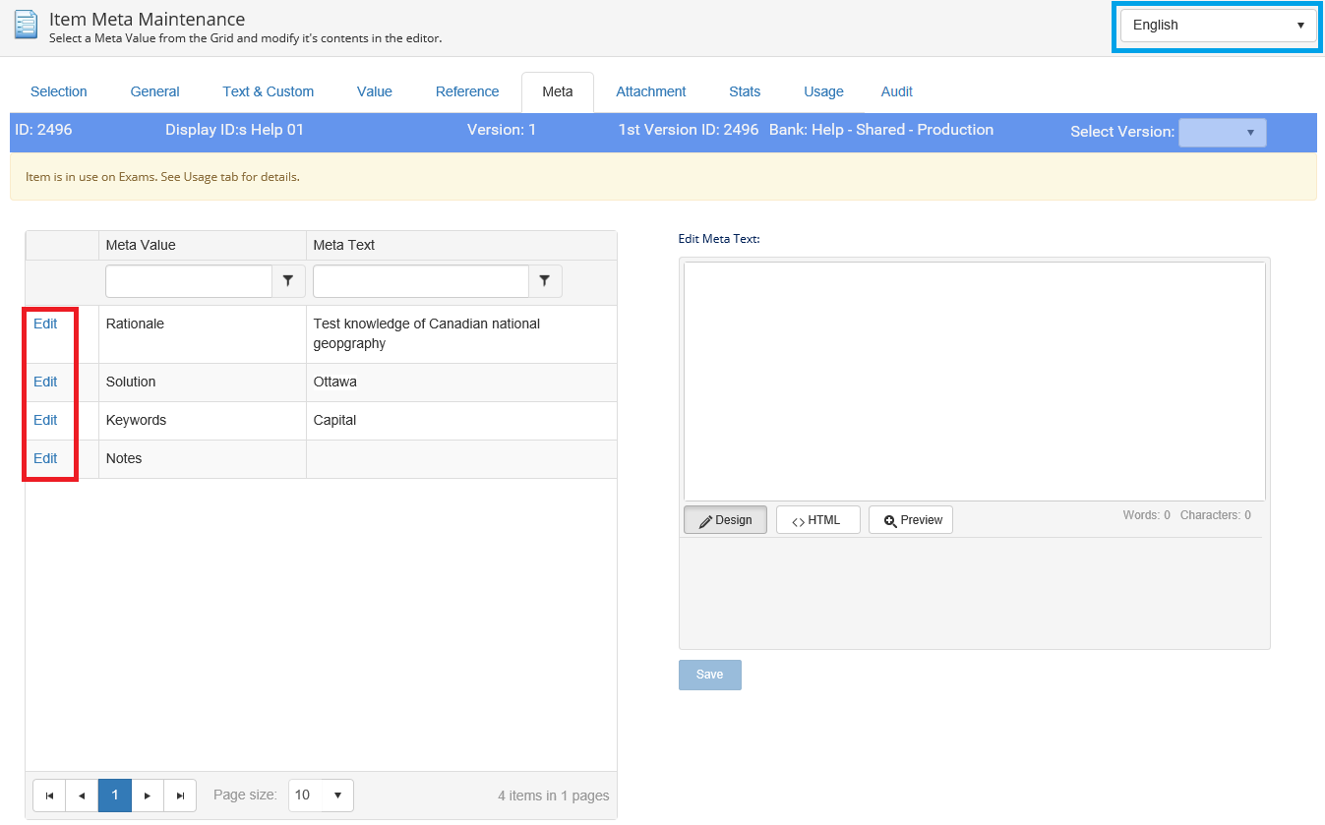Open the Page size dropdown
Image resolution: width=1325 pixels, height=825 pixels.
tap(321, 796)
